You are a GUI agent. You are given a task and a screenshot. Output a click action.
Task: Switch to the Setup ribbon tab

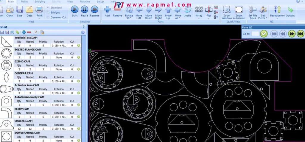100,1
